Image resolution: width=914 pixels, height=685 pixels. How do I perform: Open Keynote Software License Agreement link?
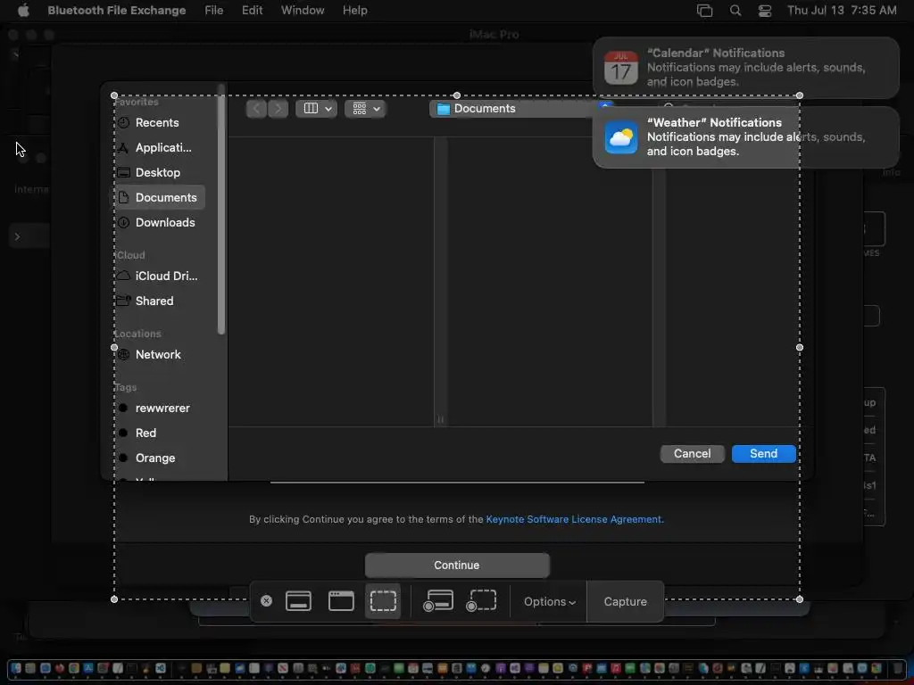pos(574,520)
